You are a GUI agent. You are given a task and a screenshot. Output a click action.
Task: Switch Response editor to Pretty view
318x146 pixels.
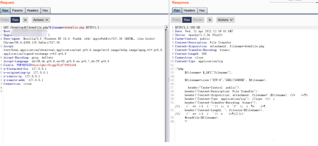176,20
